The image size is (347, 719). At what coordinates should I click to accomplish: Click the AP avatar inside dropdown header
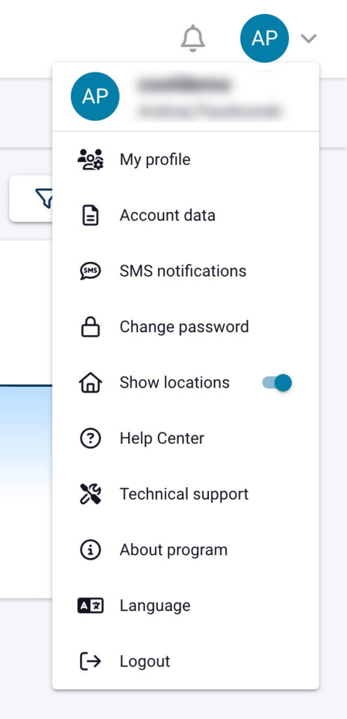(95, 96)
